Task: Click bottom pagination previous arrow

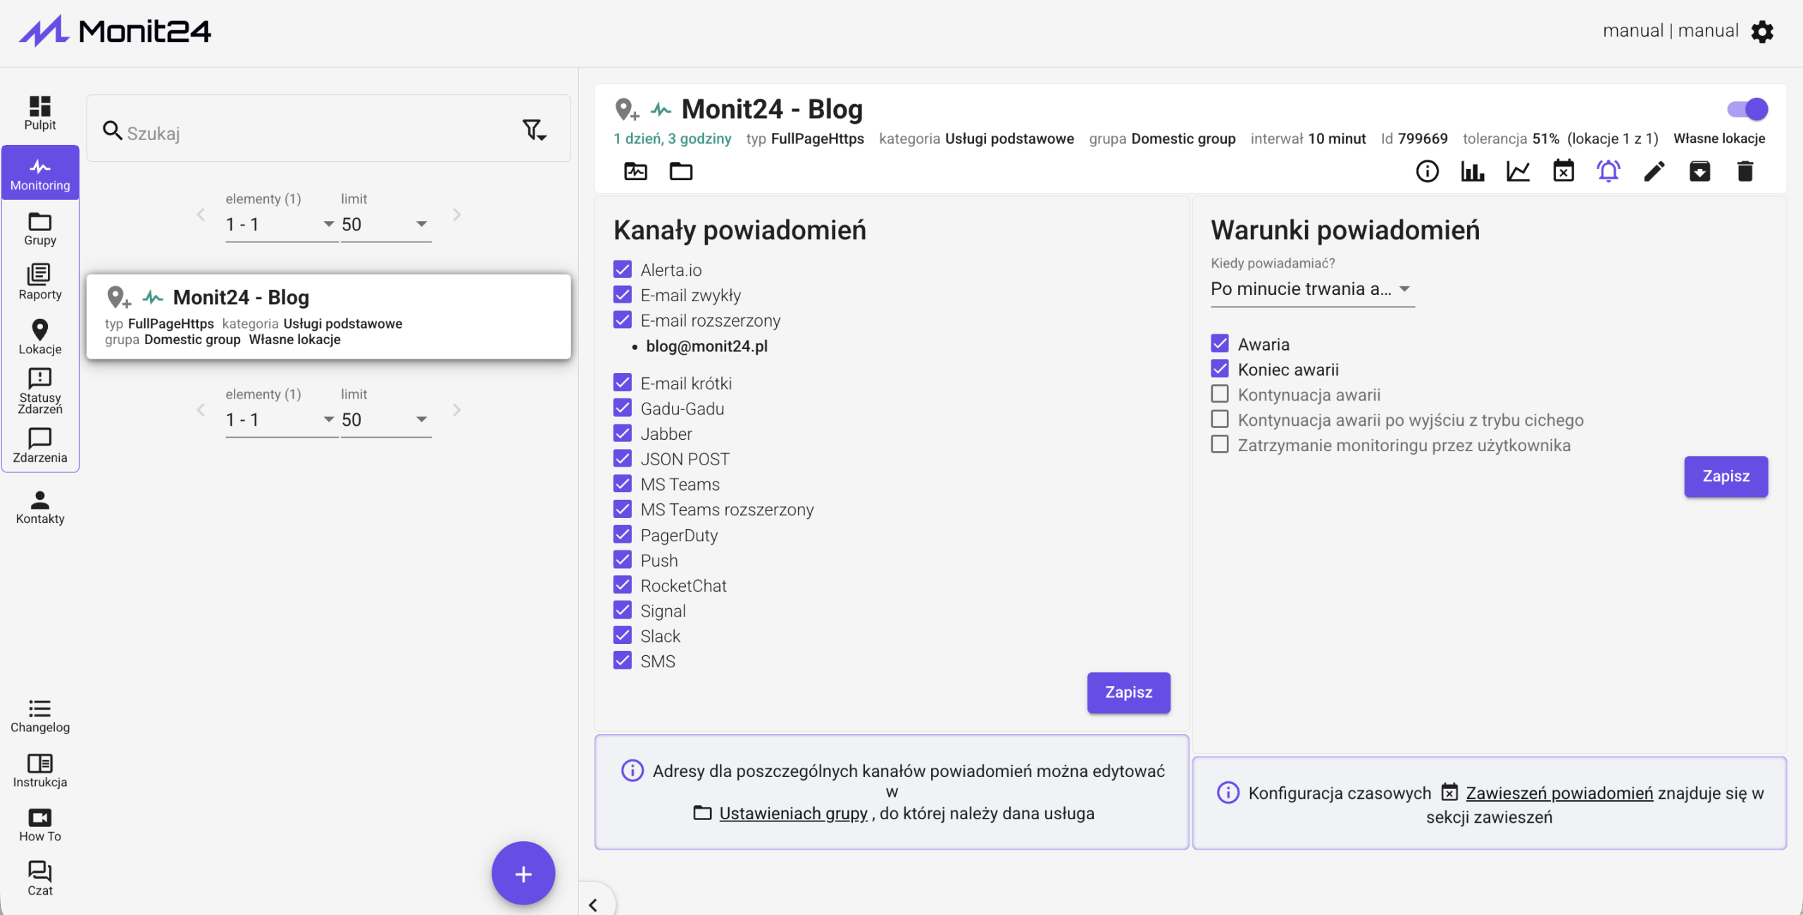Action: [201, 410]
